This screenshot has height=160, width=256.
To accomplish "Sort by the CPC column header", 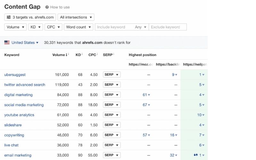I will point(92,55).
